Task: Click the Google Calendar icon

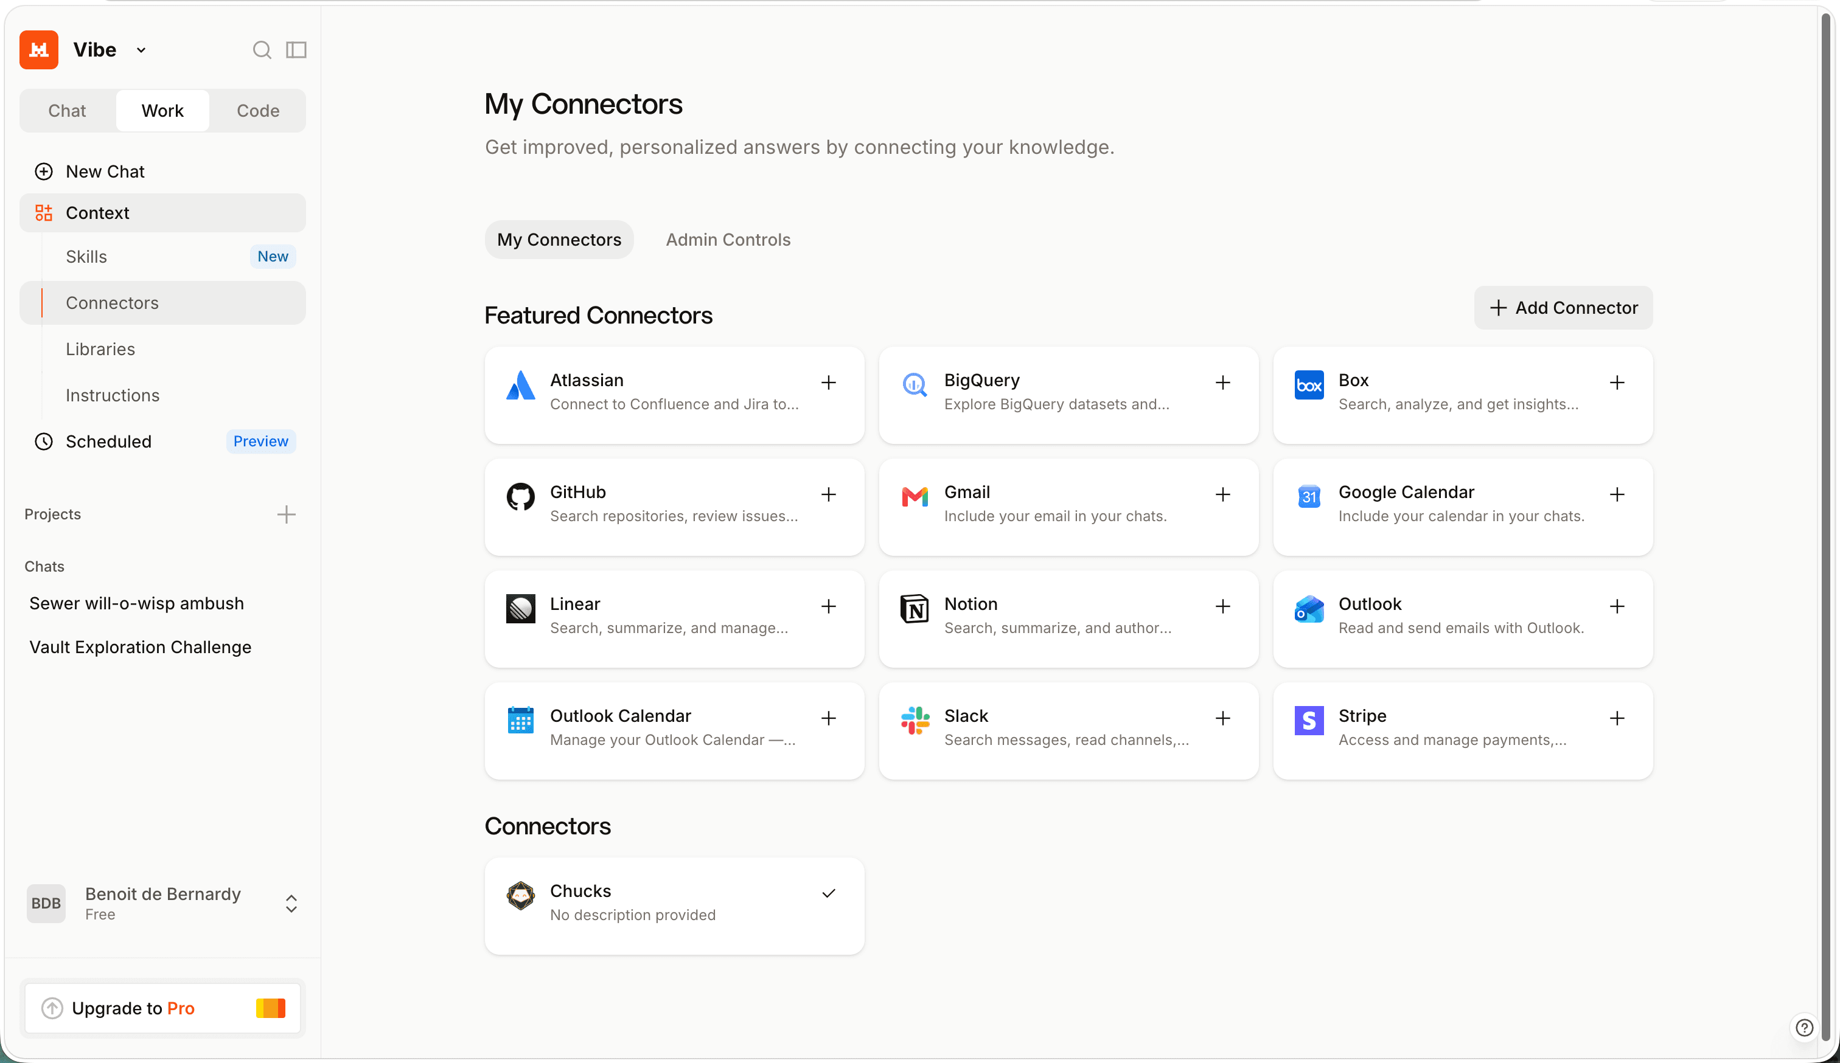Action: pos(1309,497)
